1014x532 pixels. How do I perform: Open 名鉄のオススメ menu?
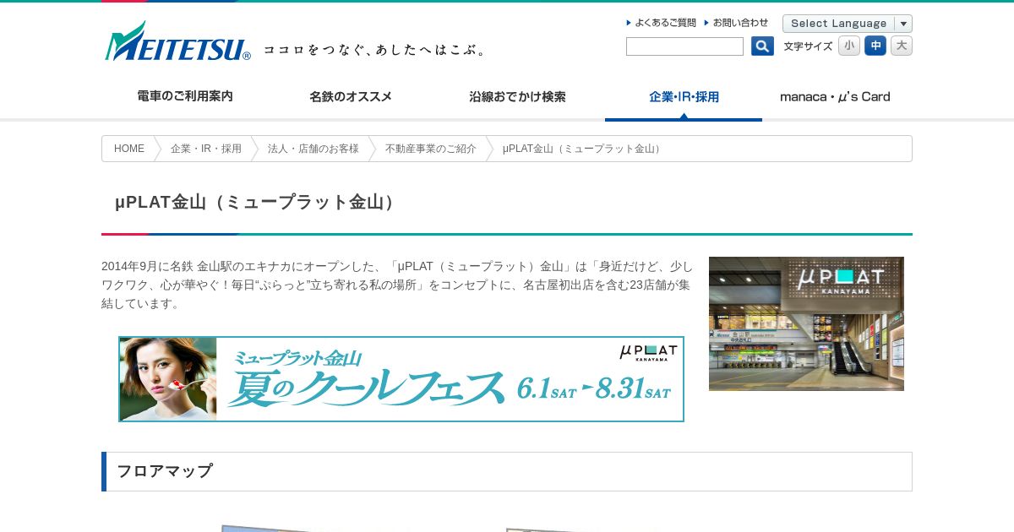pos(351,96)
